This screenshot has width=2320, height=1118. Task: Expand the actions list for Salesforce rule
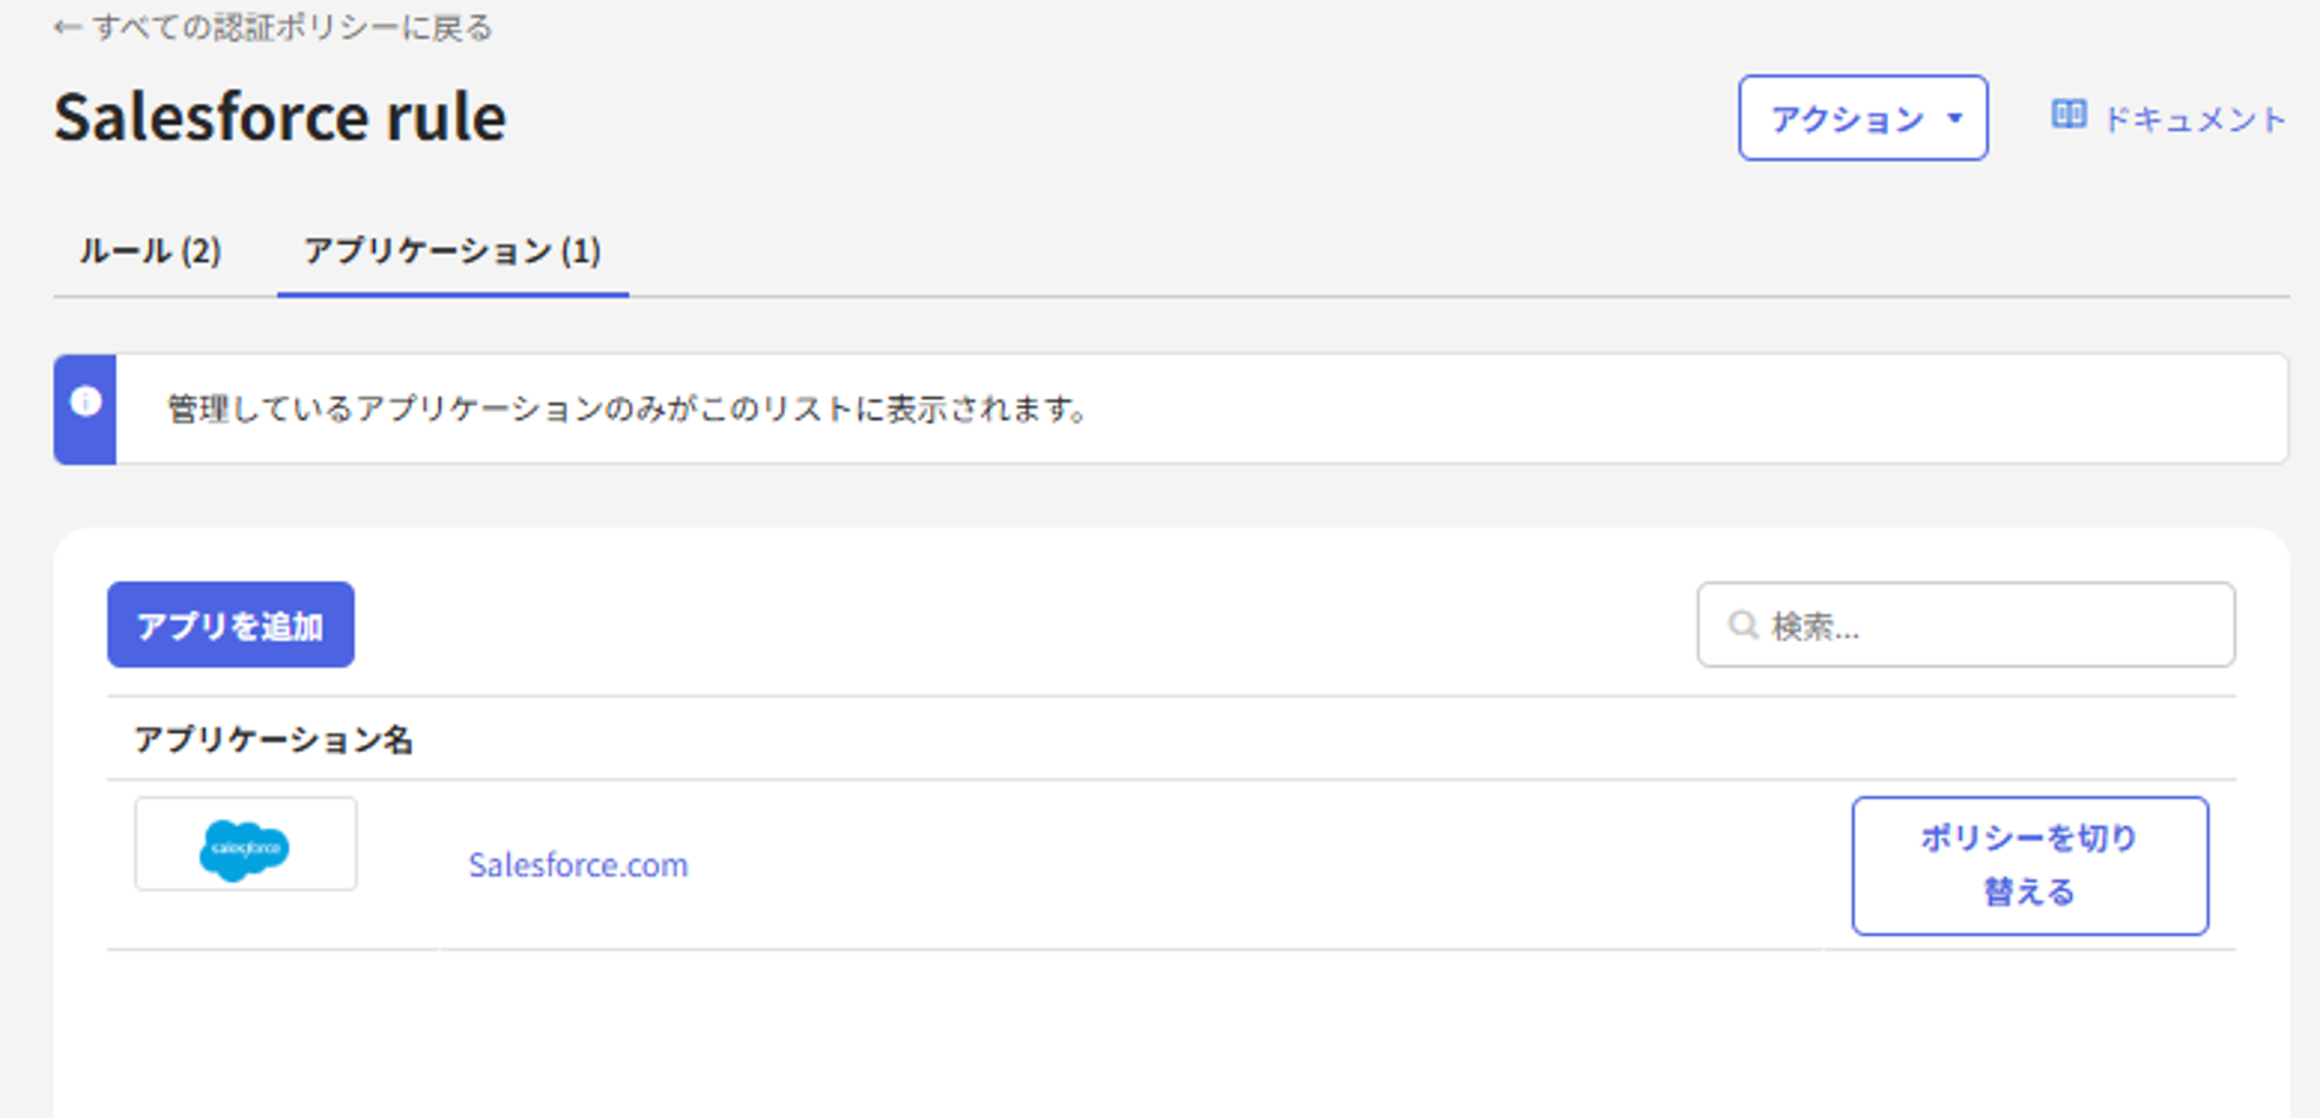pyautogui.click(x=1863, y=117)
